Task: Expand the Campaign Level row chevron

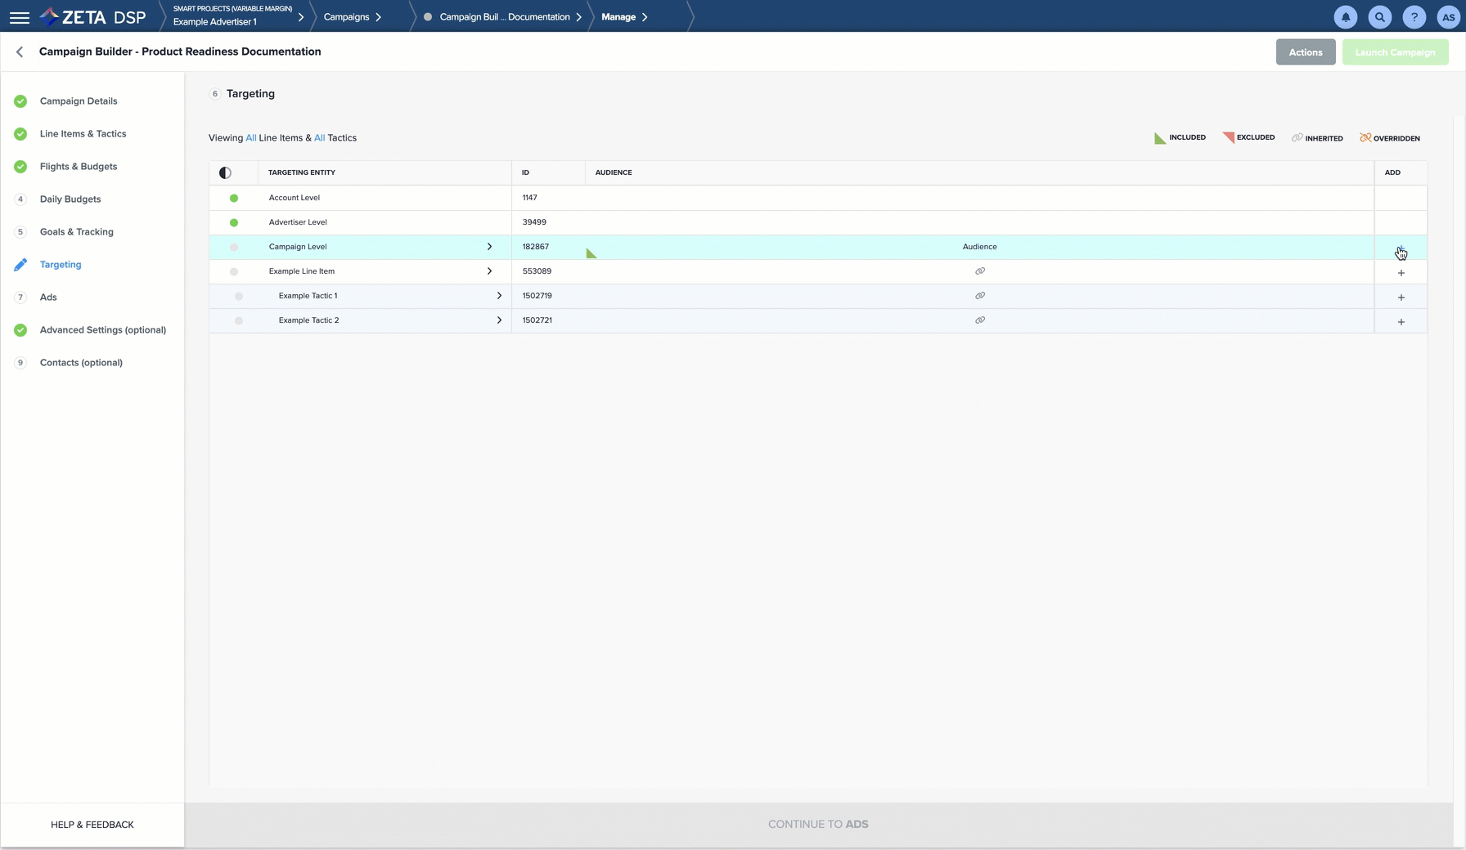Action: (x=489, y=247)
